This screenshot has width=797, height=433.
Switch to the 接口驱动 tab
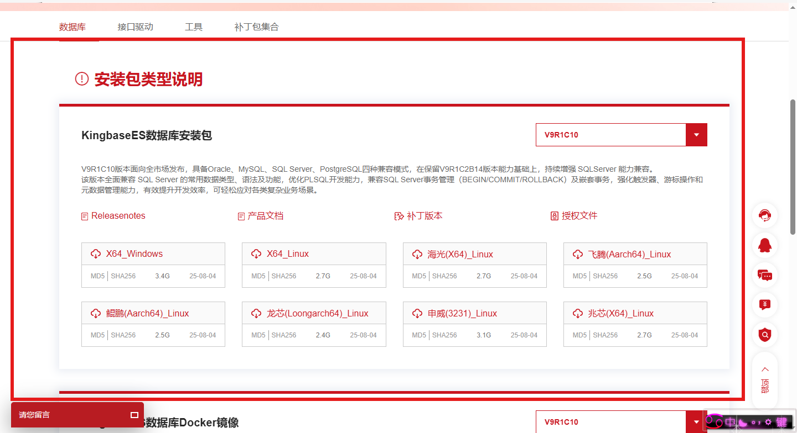[x=135, y=27]
